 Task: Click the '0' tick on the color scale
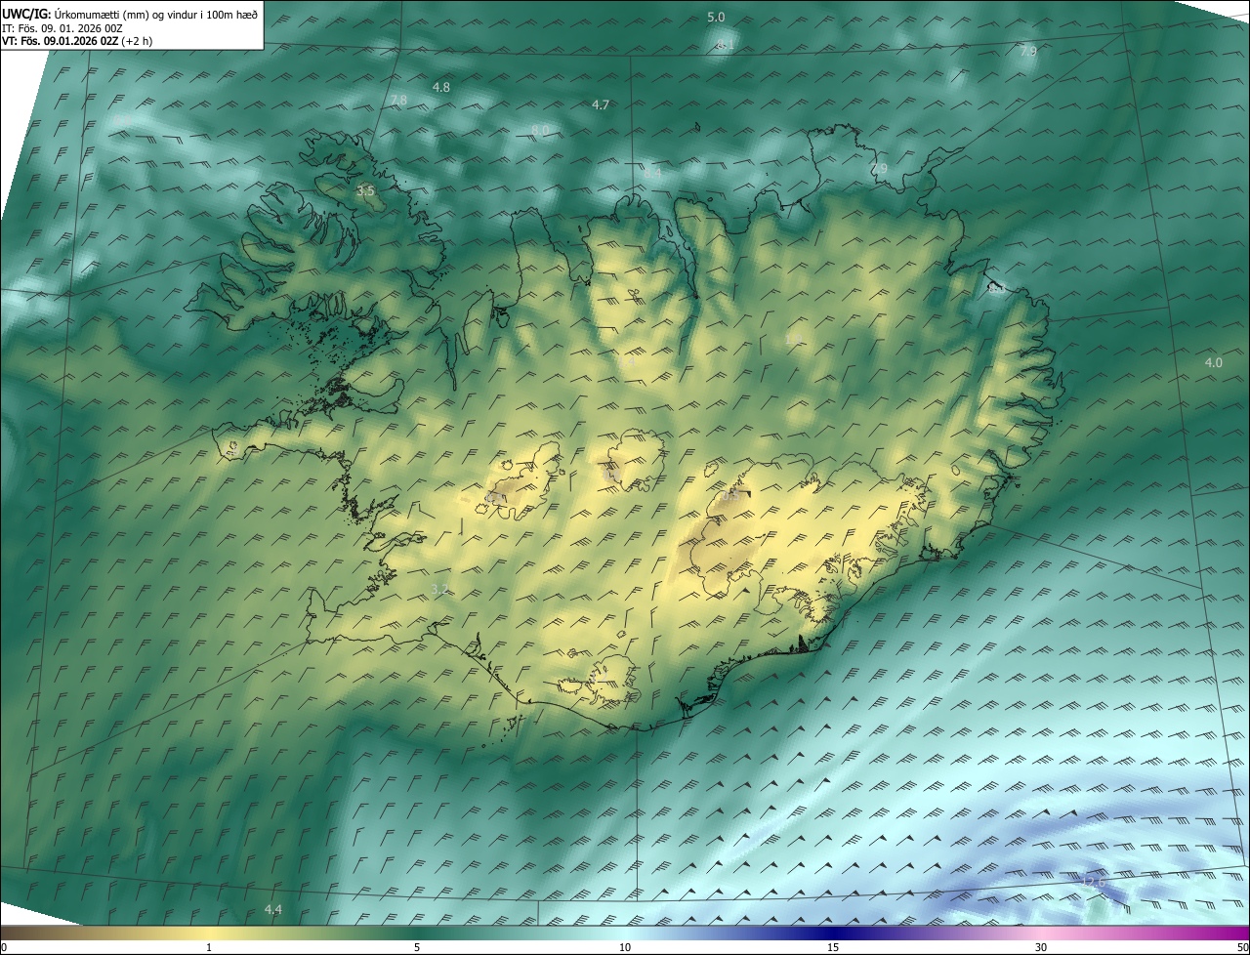tap(3, 947)
